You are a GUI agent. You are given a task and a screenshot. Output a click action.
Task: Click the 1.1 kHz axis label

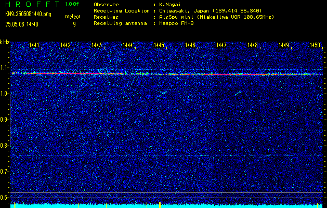(4, 68)
